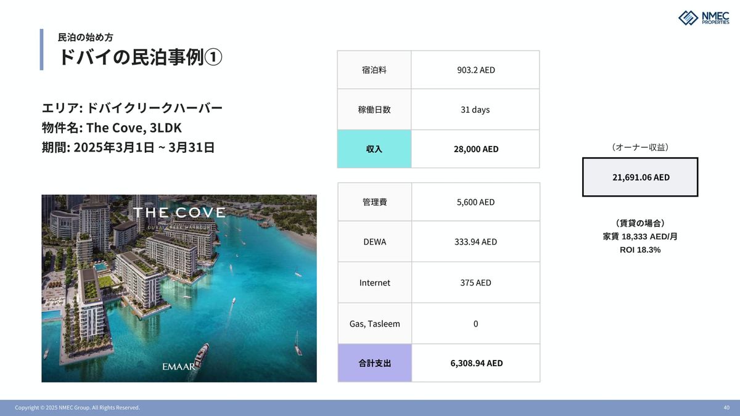Select the 903.2 AED nightly rate cell
This screenshot has height=416, width=740.
(x=475, y=70)
